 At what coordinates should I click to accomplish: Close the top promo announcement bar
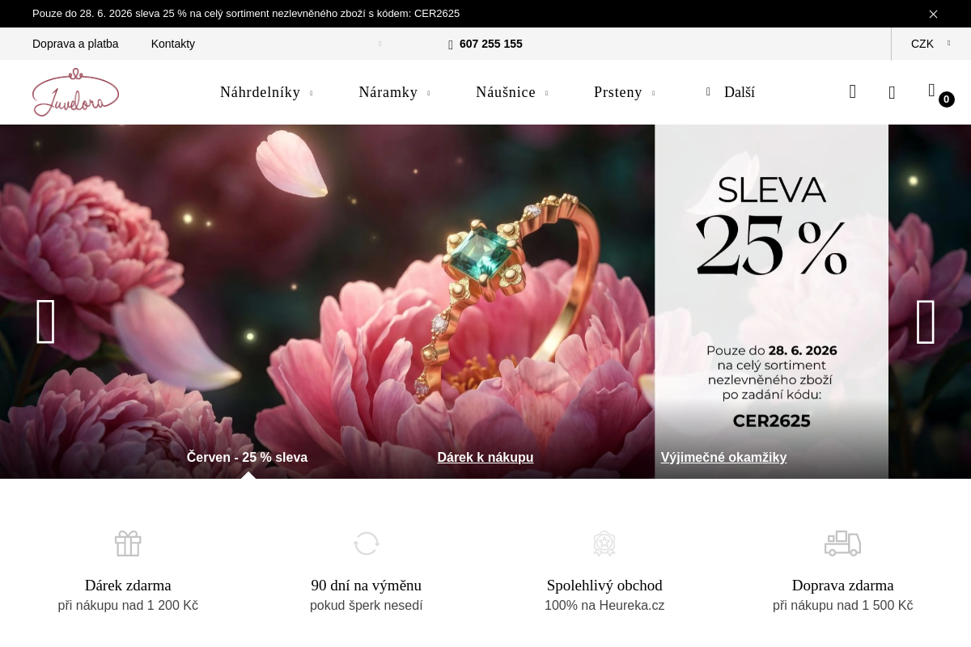pos(933,14)
